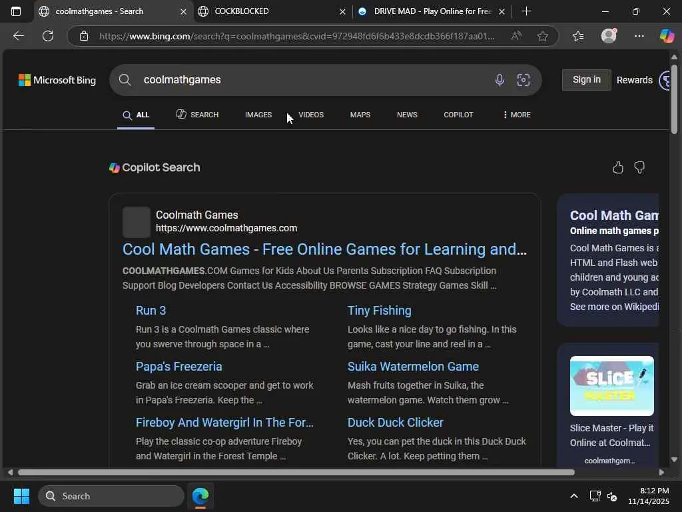This screenshot has width=682, height=512.
Task: Select the COPILOT tab
Action: click(458, 115)
